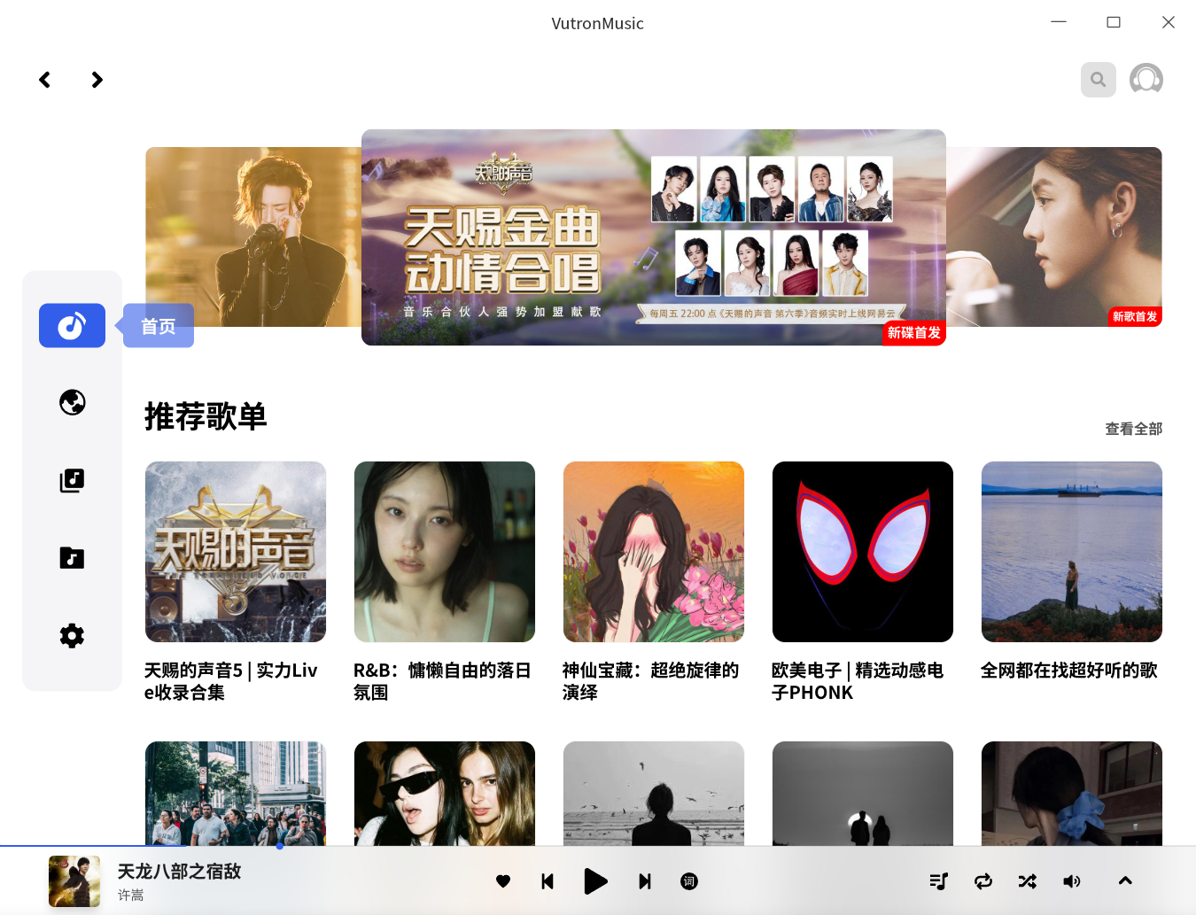This screenshot has width=1196, height=915.
Task: Select the home music note sidebar icon
Action: [72, 326]
